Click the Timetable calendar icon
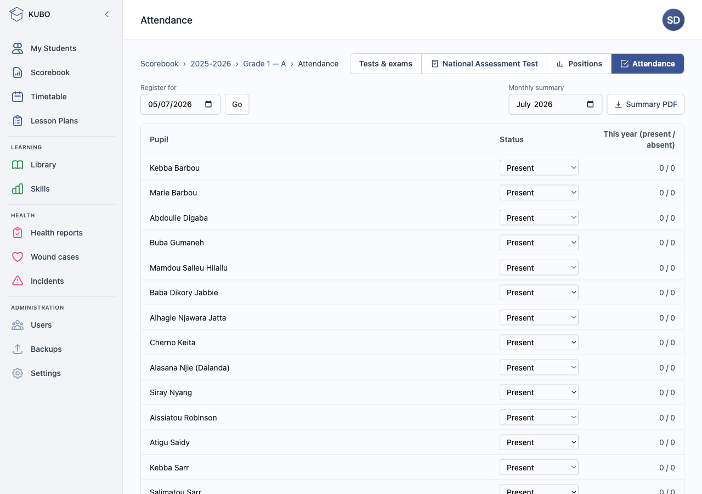 pyautogui.click(x=18, y=97)
